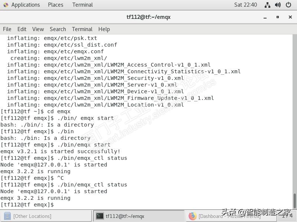Viewport: 297px width, 222px height.
Task: Click the './bin/emqx start' command line
Action: (x=55, y=145)
